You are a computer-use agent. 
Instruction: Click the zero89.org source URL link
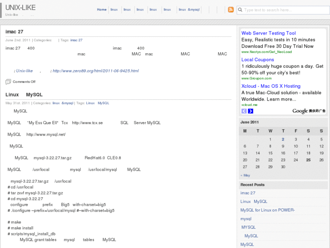click(95, 71)
